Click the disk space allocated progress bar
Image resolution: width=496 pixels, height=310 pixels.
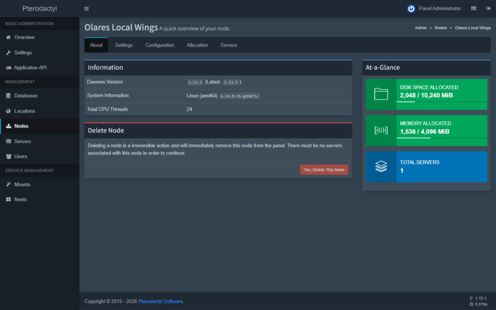[442, 102]
